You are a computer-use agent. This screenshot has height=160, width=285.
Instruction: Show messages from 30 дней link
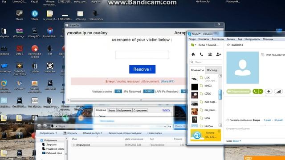278,120
